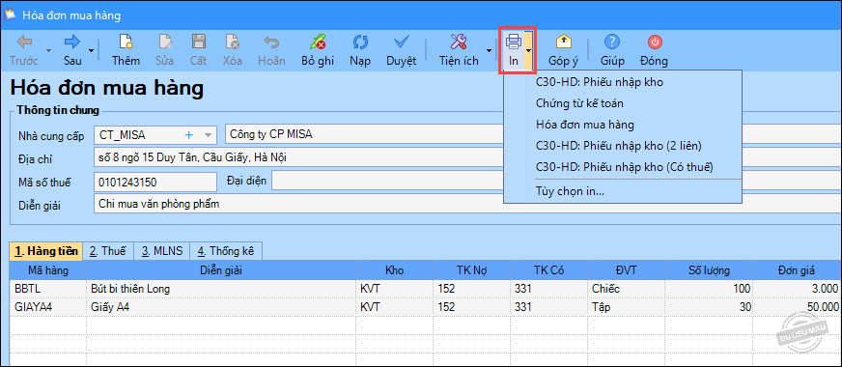The image size is (842, 367).
Task: Click the Chiếc unit cell
Action: (627, 289)
